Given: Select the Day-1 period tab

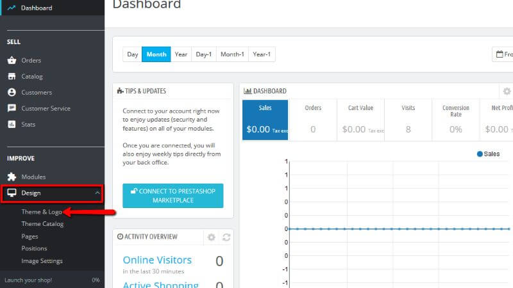Looking at the screenshot, I should coord(204,54).
